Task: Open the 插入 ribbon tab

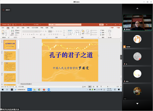Action: click(x=13, y=28)
